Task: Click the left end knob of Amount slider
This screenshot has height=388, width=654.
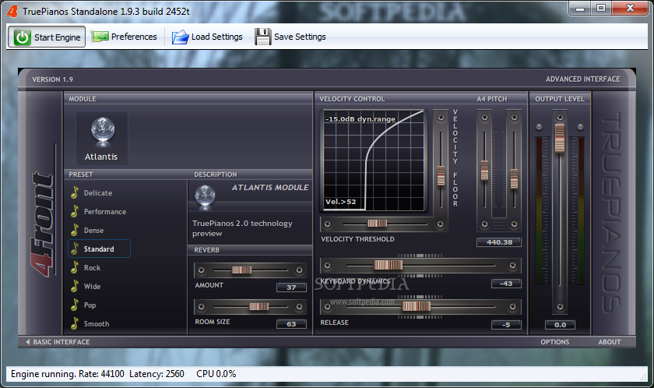Action: pos(202,270)
